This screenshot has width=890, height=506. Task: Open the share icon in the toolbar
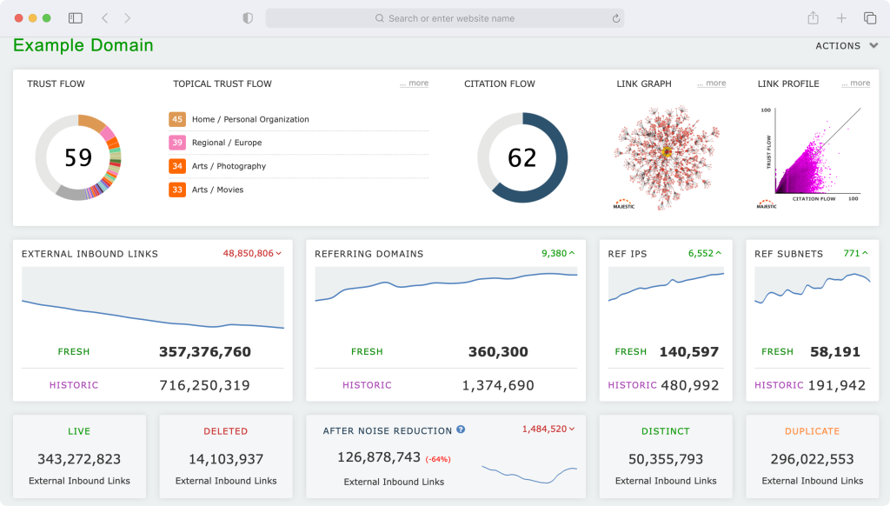click(x=813, y=17)
